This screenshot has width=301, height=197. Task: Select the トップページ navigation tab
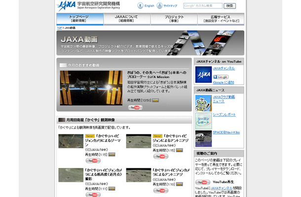tap(80, 19)
